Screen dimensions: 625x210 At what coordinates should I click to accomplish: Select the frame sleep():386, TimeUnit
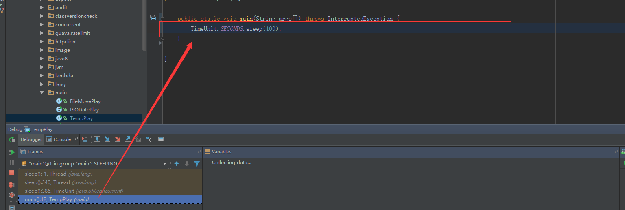tap(110, 191)
